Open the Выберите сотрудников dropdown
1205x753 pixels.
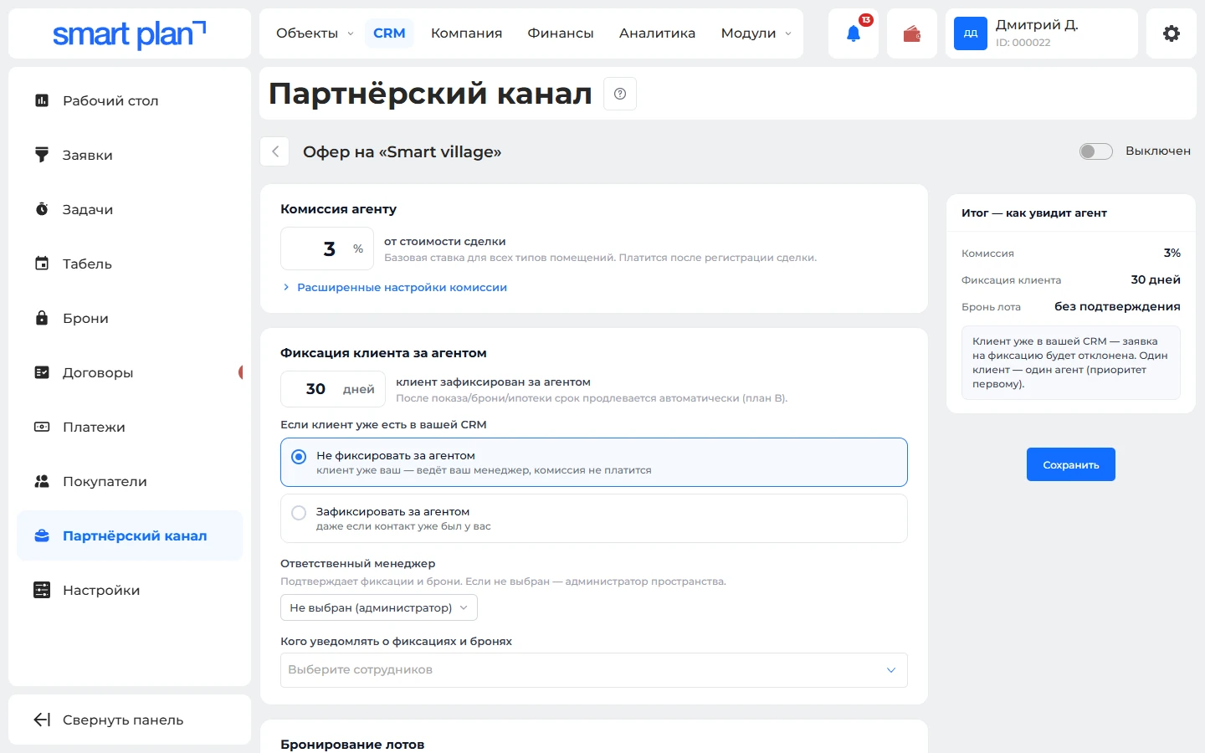coord(594,670)
